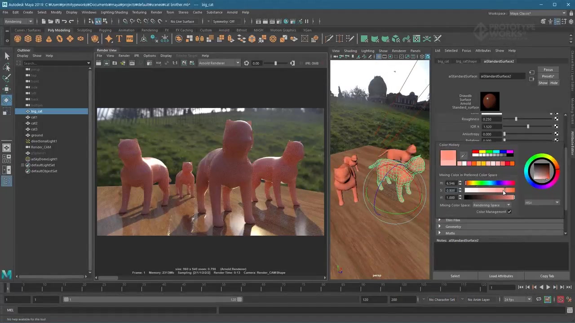The width and height of the screenshot is (575, 323).
Task: Open the Arnold menu in menu bar
Action: coord(232,12)
